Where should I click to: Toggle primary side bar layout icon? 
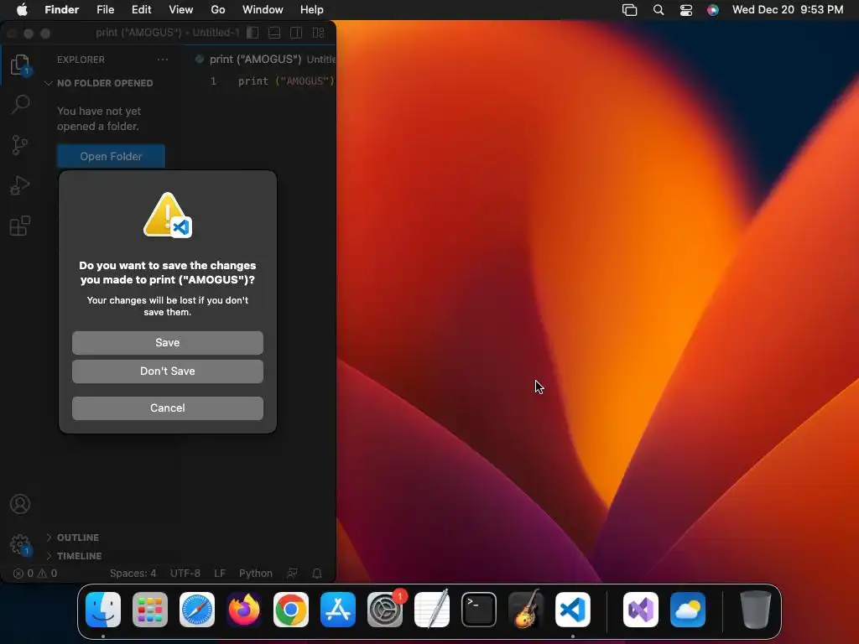pos(252,33)
